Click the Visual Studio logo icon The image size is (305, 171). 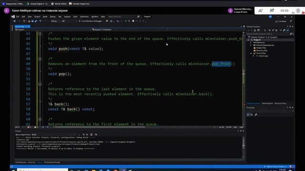click(x=13, y=17)
